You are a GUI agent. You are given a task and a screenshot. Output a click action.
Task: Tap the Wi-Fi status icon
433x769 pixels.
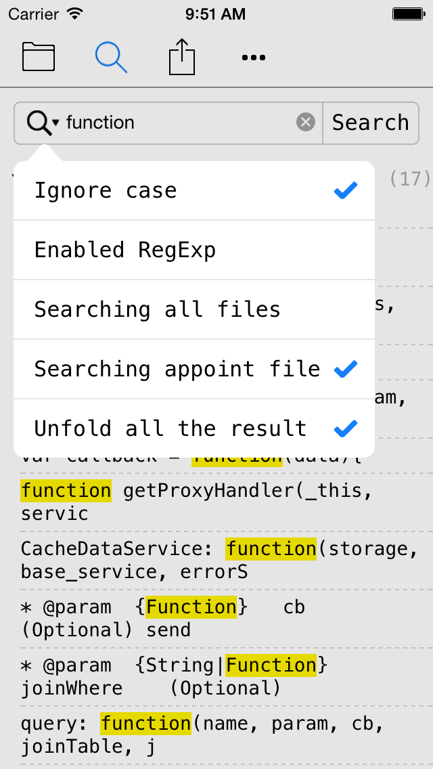click(75, 14)
